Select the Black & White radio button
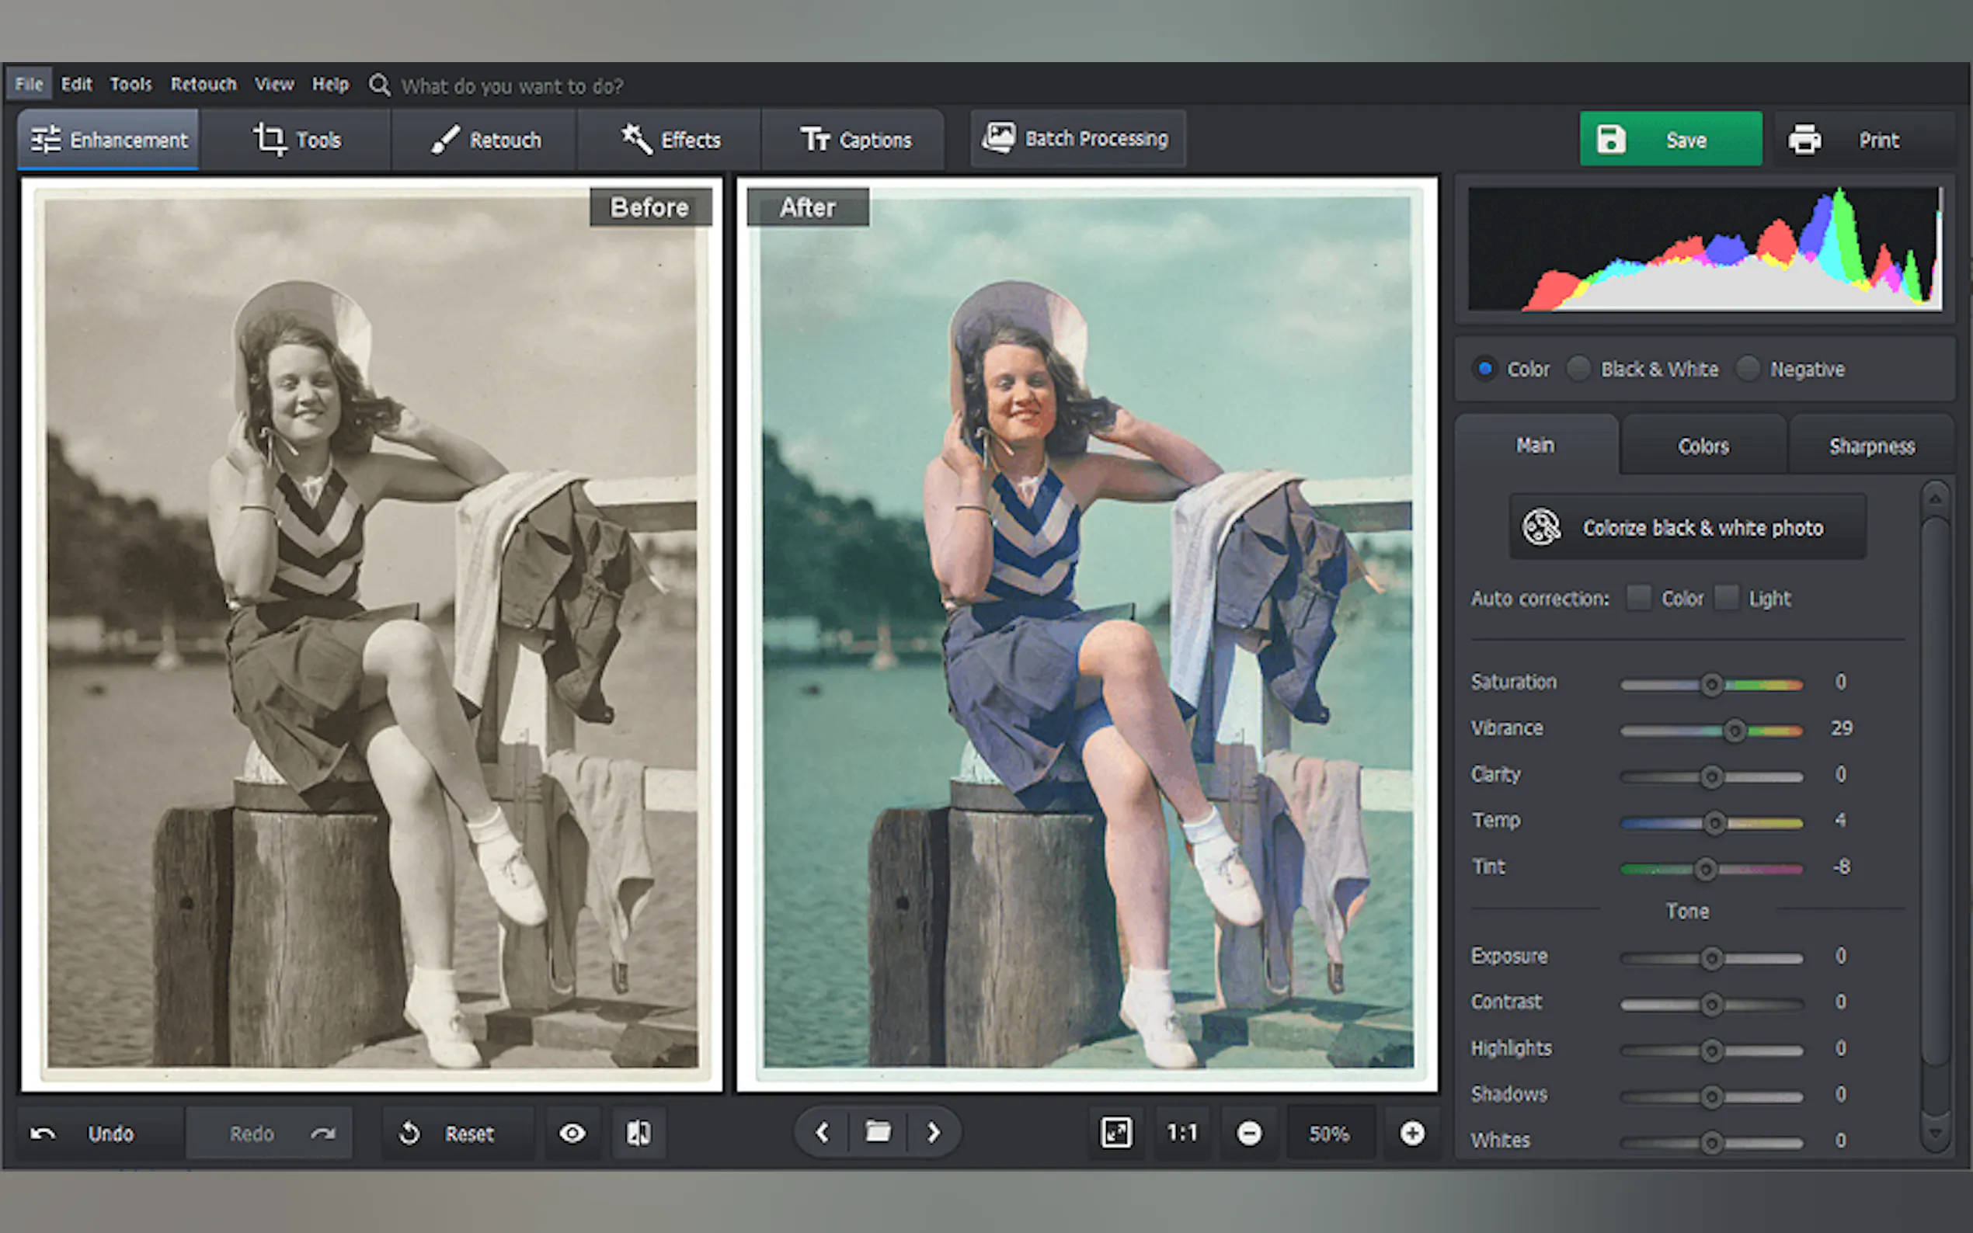Screen dimensions: 1973x1233 (x=1579, y=369)
